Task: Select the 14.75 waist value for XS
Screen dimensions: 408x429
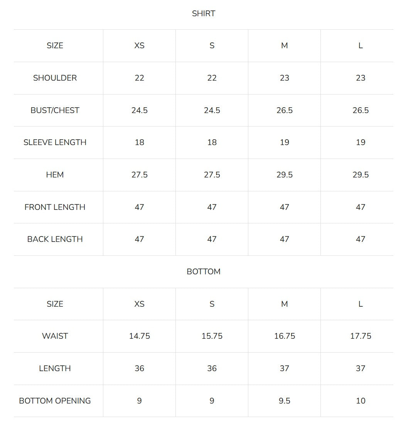Action: coord(139,336)
